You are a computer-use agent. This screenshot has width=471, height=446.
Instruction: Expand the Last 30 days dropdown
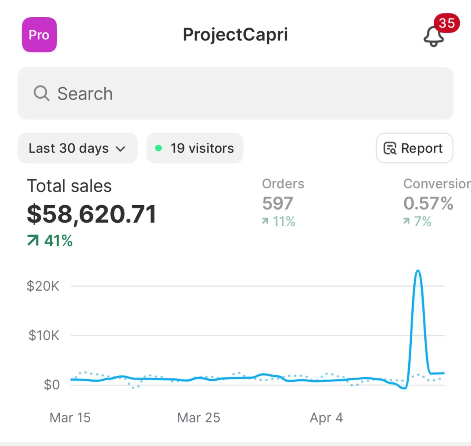click(77, 148)
